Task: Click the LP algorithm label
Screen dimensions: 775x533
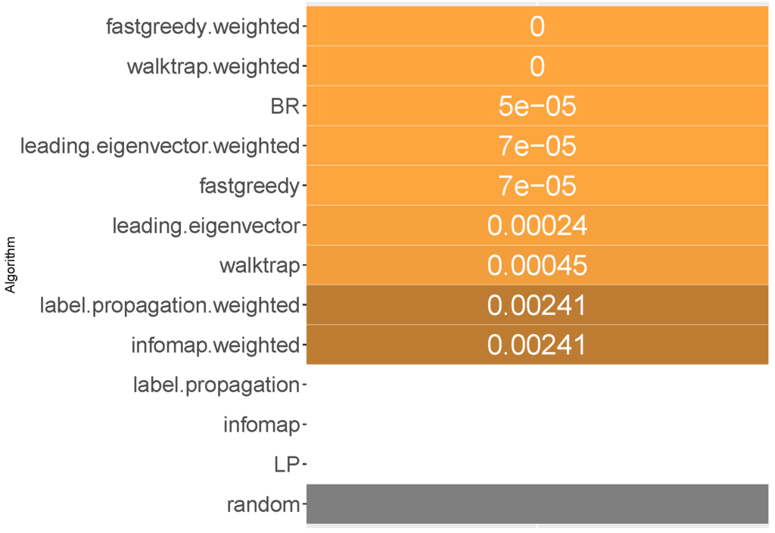Action: 287,465
